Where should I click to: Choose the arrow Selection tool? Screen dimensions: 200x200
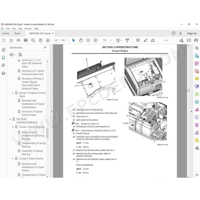click(73, 40)
